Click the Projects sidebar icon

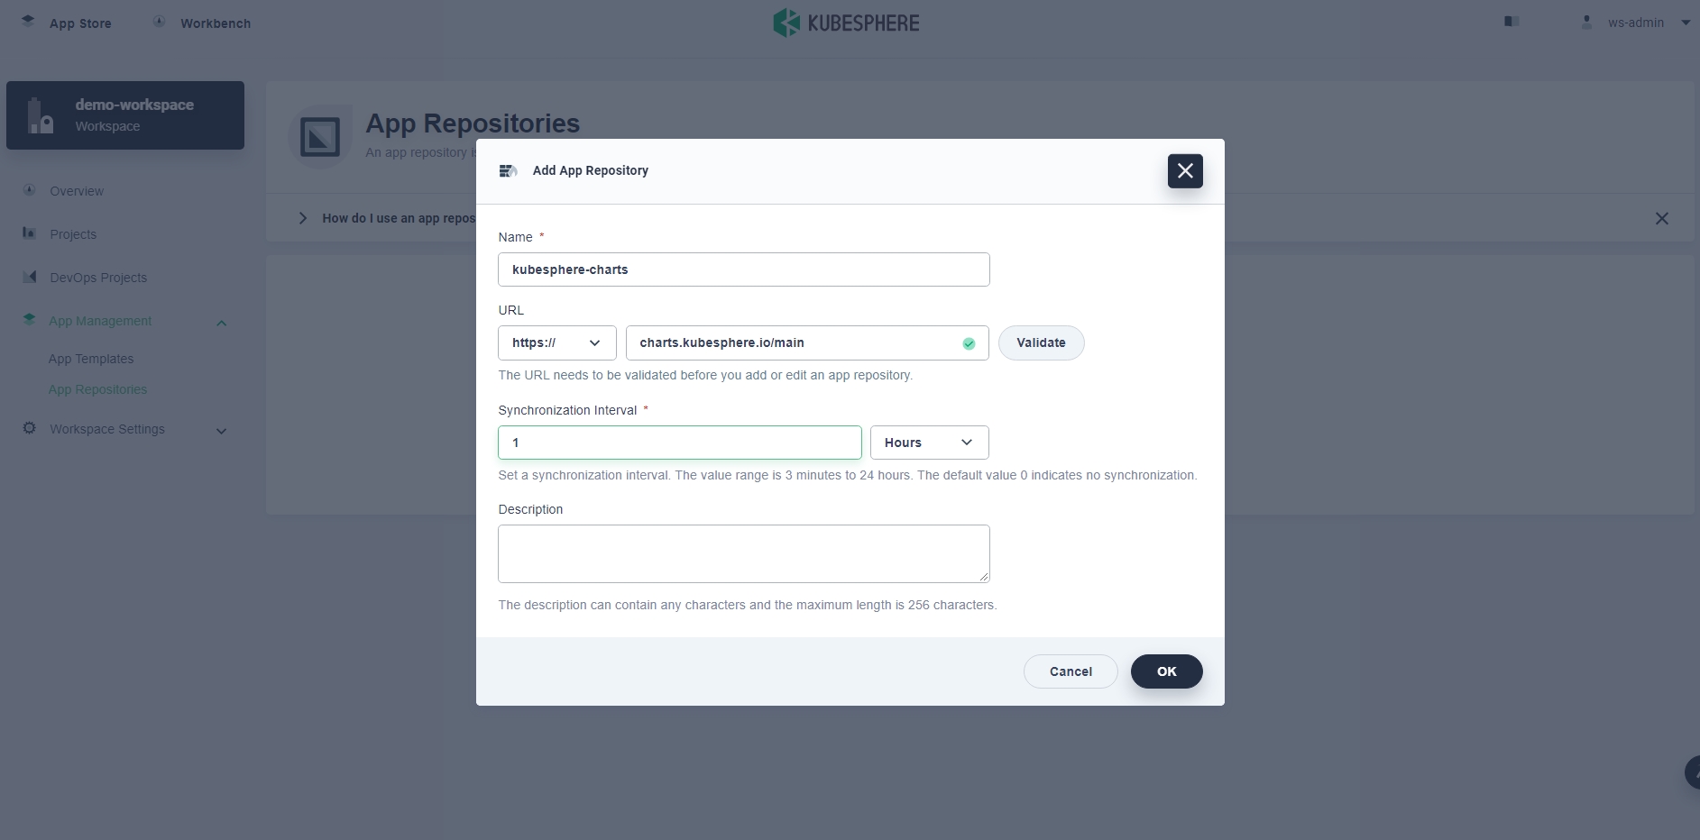click(x=30, y=233)
